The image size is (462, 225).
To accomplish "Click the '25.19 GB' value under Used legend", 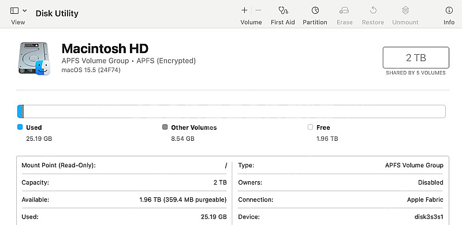I will [39, 138].
